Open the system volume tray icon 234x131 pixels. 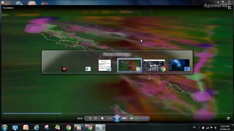pos(216,128)
